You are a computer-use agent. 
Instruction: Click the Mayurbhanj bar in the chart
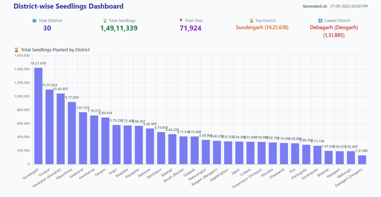click(x=72, y=133)
